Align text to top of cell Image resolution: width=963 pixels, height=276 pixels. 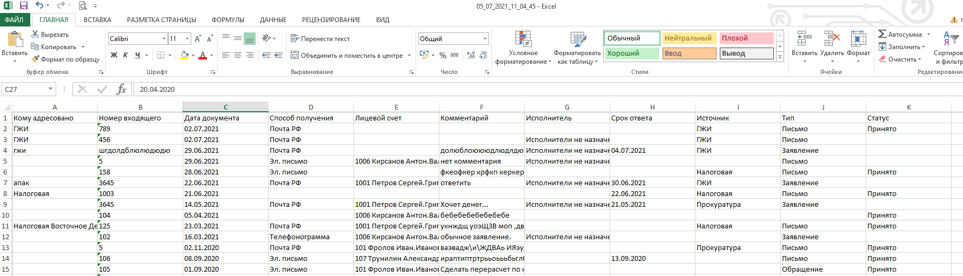pos(226,38)
